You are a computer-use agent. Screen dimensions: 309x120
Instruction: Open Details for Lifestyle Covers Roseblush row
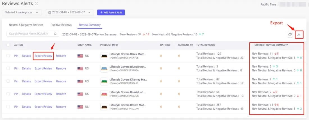click(26, 94)
